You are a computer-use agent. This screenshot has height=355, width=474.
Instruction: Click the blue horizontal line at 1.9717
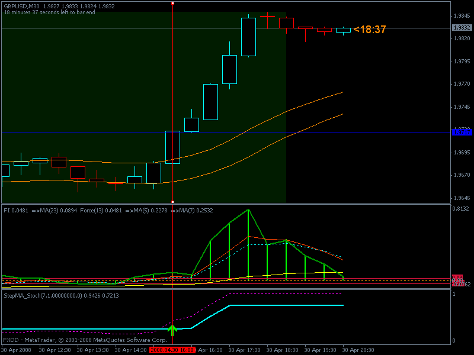[x=226, y=133]
